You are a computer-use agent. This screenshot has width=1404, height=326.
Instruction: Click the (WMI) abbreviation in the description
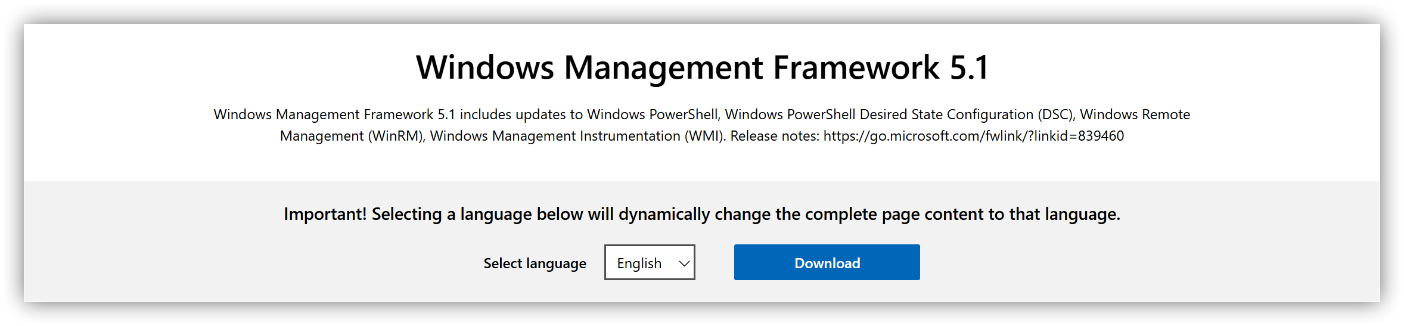(705, 136)
